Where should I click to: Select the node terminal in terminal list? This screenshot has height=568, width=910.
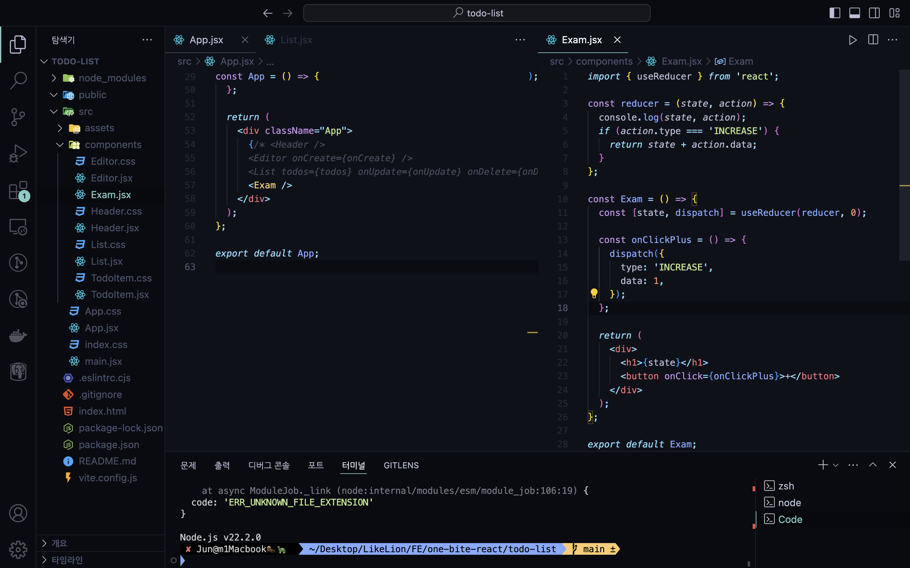pyautogui.click(x=789, y=503)
